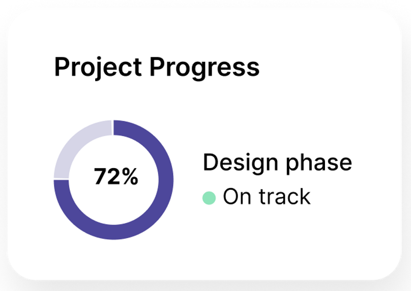Click the number 72 in the chart center
The height and width of the screenshot is (291, 411).
pos(107,177)
